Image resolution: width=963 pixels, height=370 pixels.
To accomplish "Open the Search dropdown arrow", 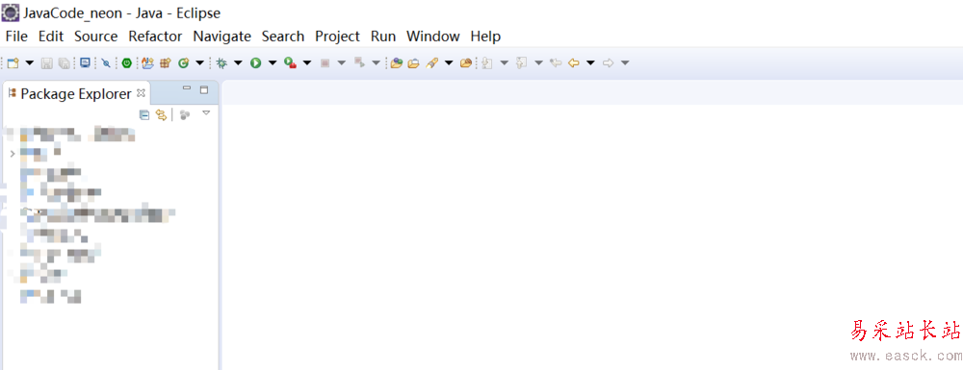I will 449,62.
